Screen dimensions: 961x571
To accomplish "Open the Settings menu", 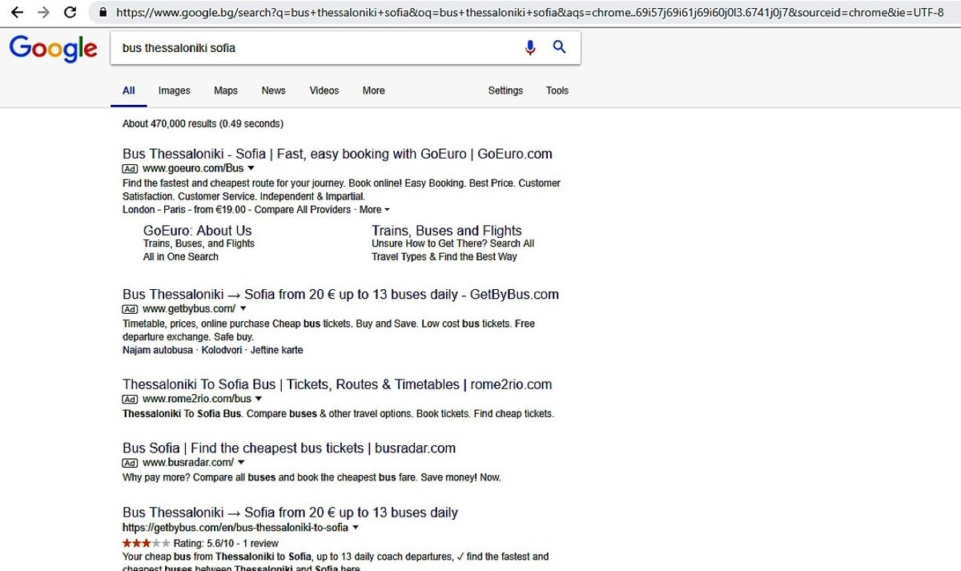I will (505, 90).
